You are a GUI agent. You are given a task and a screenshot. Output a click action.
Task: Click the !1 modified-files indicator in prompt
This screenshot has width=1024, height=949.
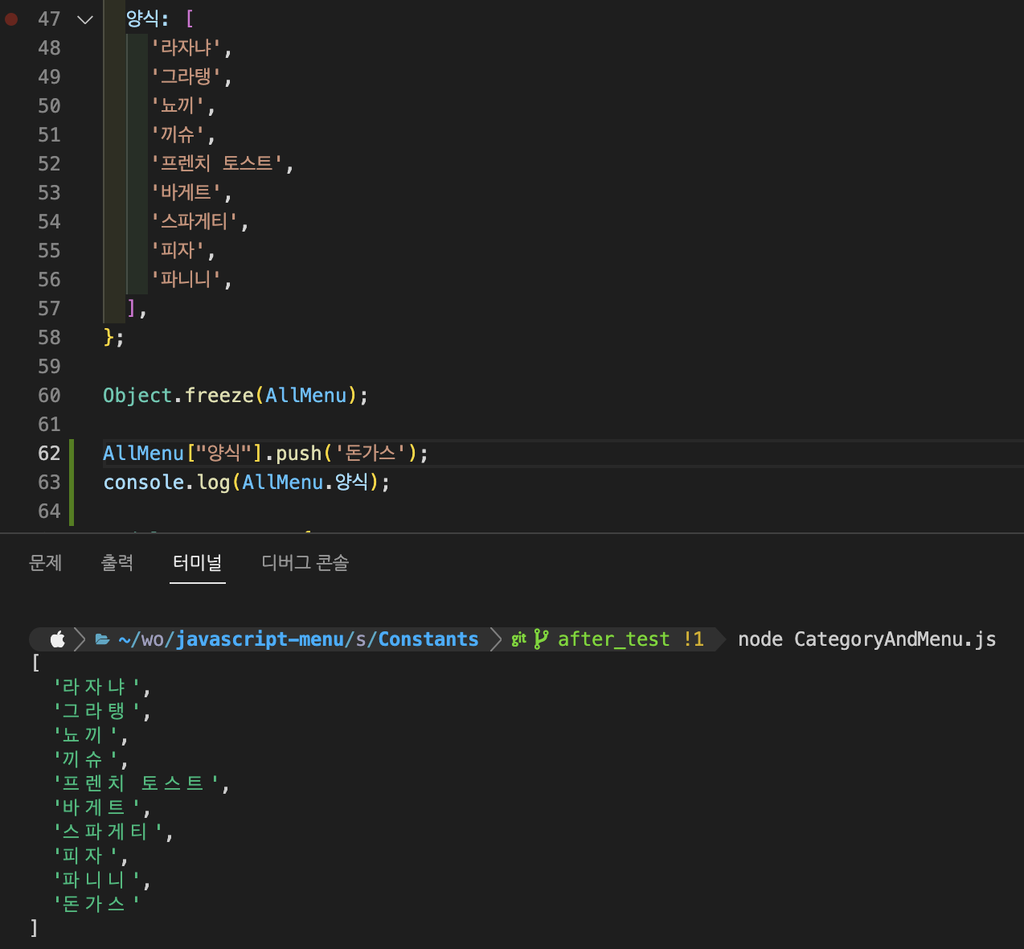[x=694, y=639]
